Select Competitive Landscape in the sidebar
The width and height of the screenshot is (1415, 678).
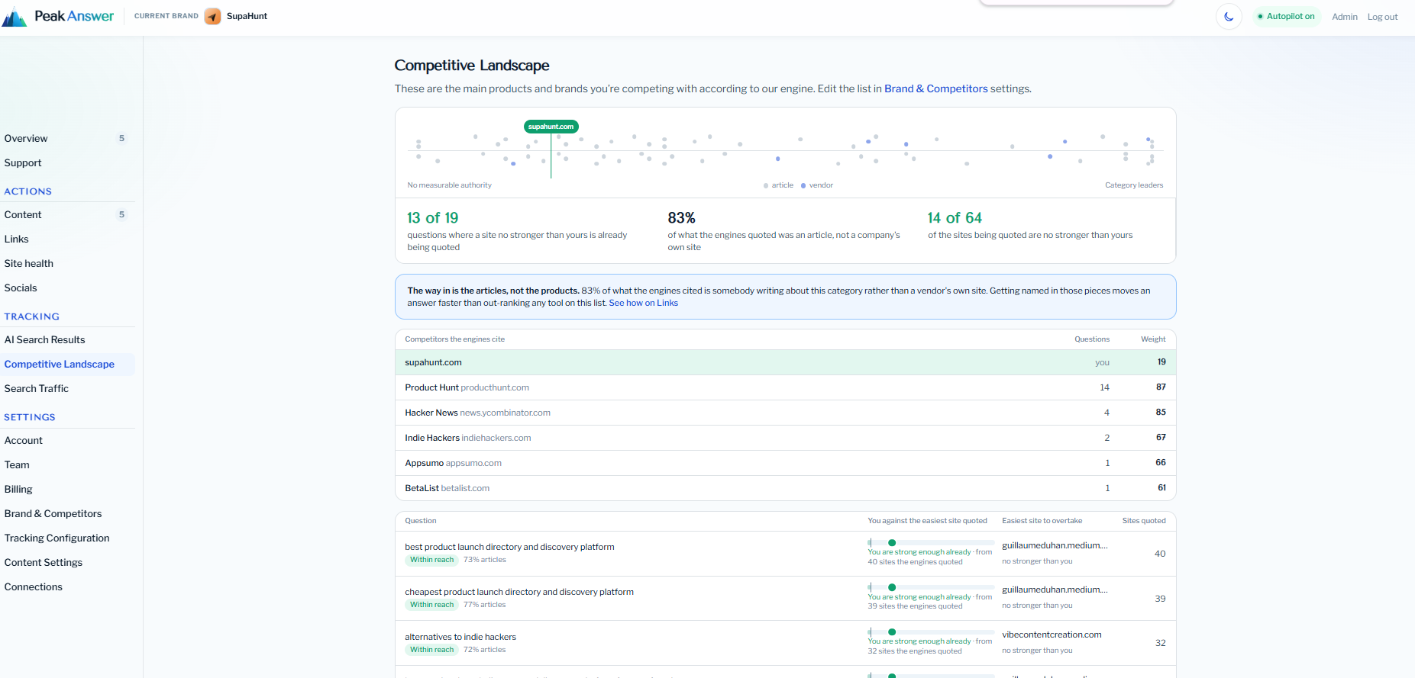click(x=60, y=364)
